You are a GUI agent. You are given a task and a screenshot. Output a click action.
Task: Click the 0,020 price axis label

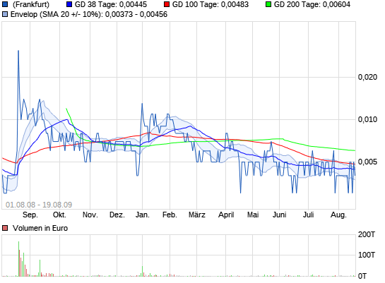[x=367, y=77]
